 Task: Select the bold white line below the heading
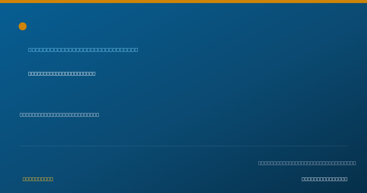coord(62,74)
